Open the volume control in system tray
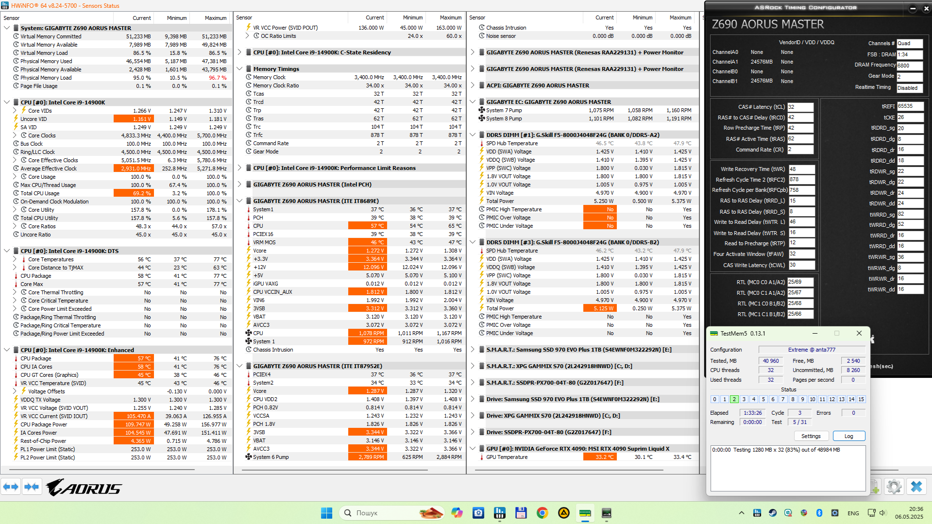932x524 pixels. (882, 513)
